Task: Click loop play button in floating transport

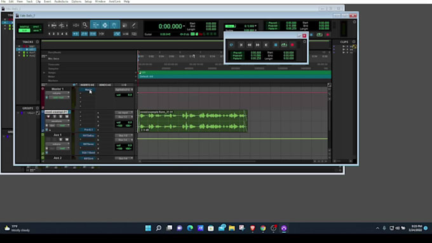Action: (x=284, y=44)
